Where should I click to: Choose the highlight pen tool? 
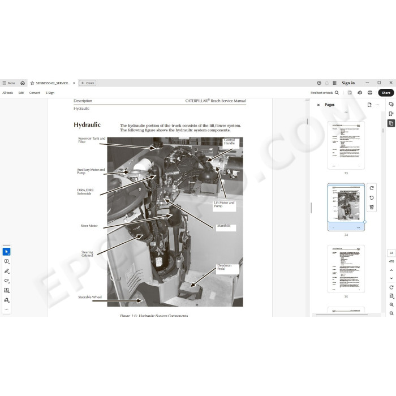(x=7, y=271)
